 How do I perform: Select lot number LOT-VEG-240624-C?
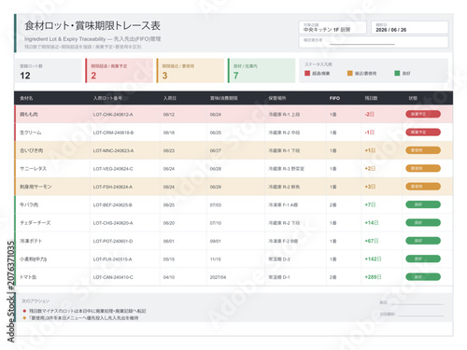pyautogui.click(x=113, y=169)
